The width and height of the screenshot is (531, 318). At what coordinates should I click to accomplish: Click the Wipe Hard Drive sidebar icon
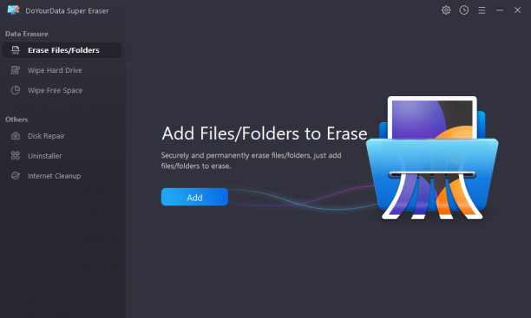16,70
